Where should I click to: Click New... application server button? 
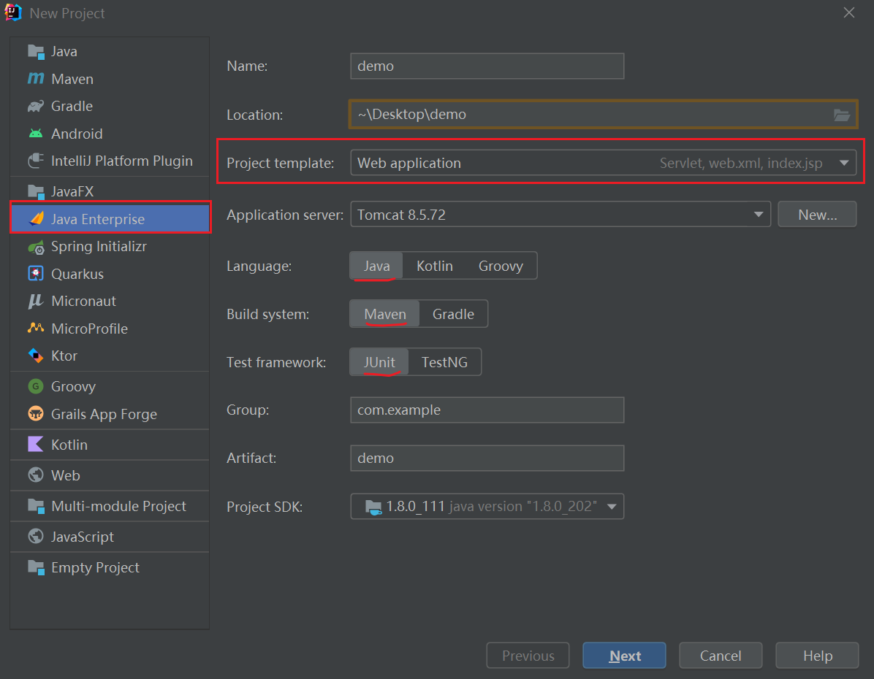click(x=817, y=215)
